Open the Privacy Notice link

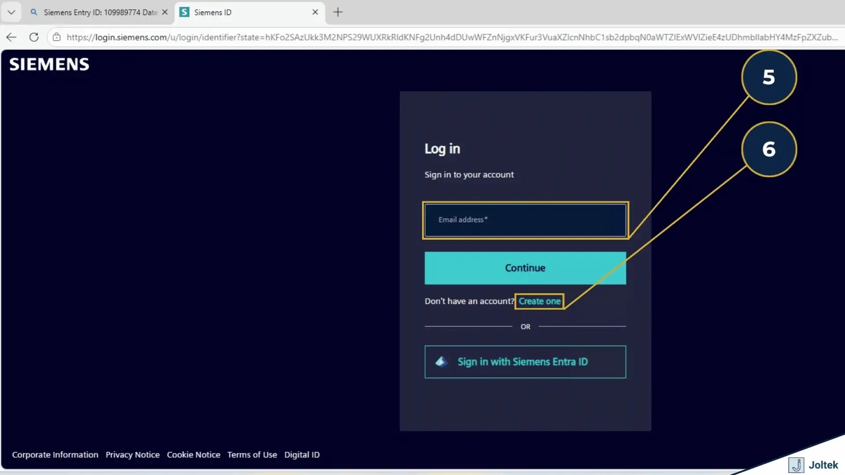tap(132, 455)
